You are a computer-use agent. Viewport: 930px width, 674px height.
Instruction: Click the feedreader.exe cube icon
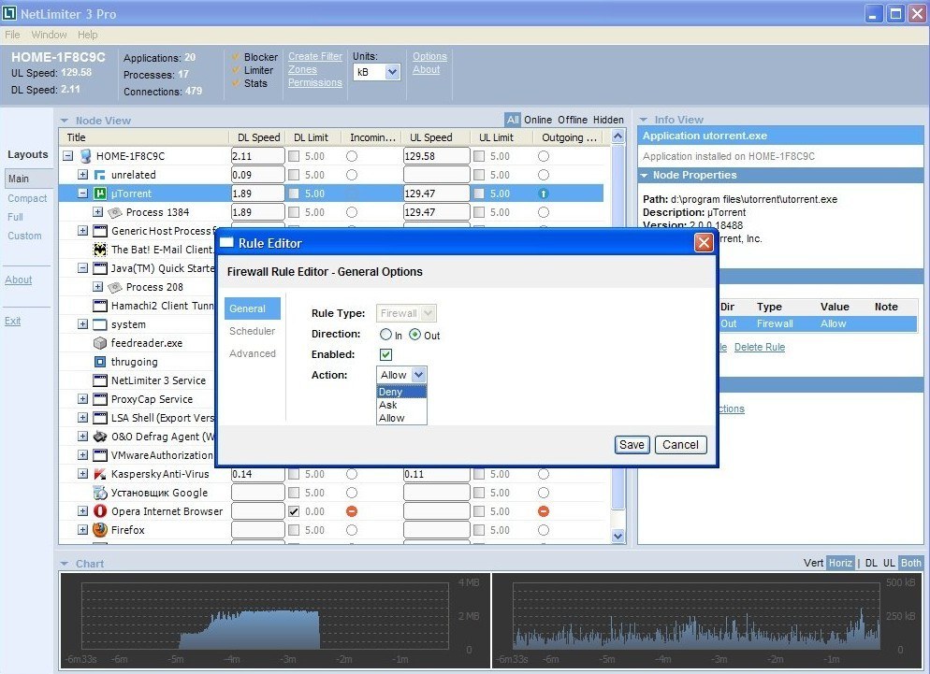pos(100,343)
